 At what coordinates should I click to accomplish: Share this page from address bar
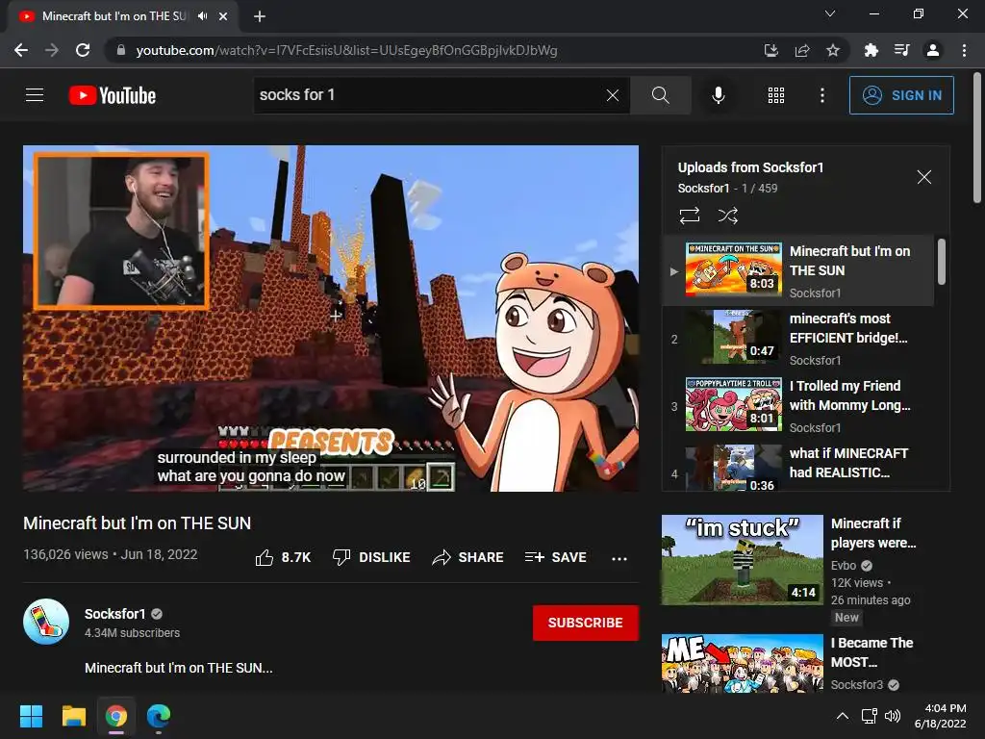coord(802,50)
